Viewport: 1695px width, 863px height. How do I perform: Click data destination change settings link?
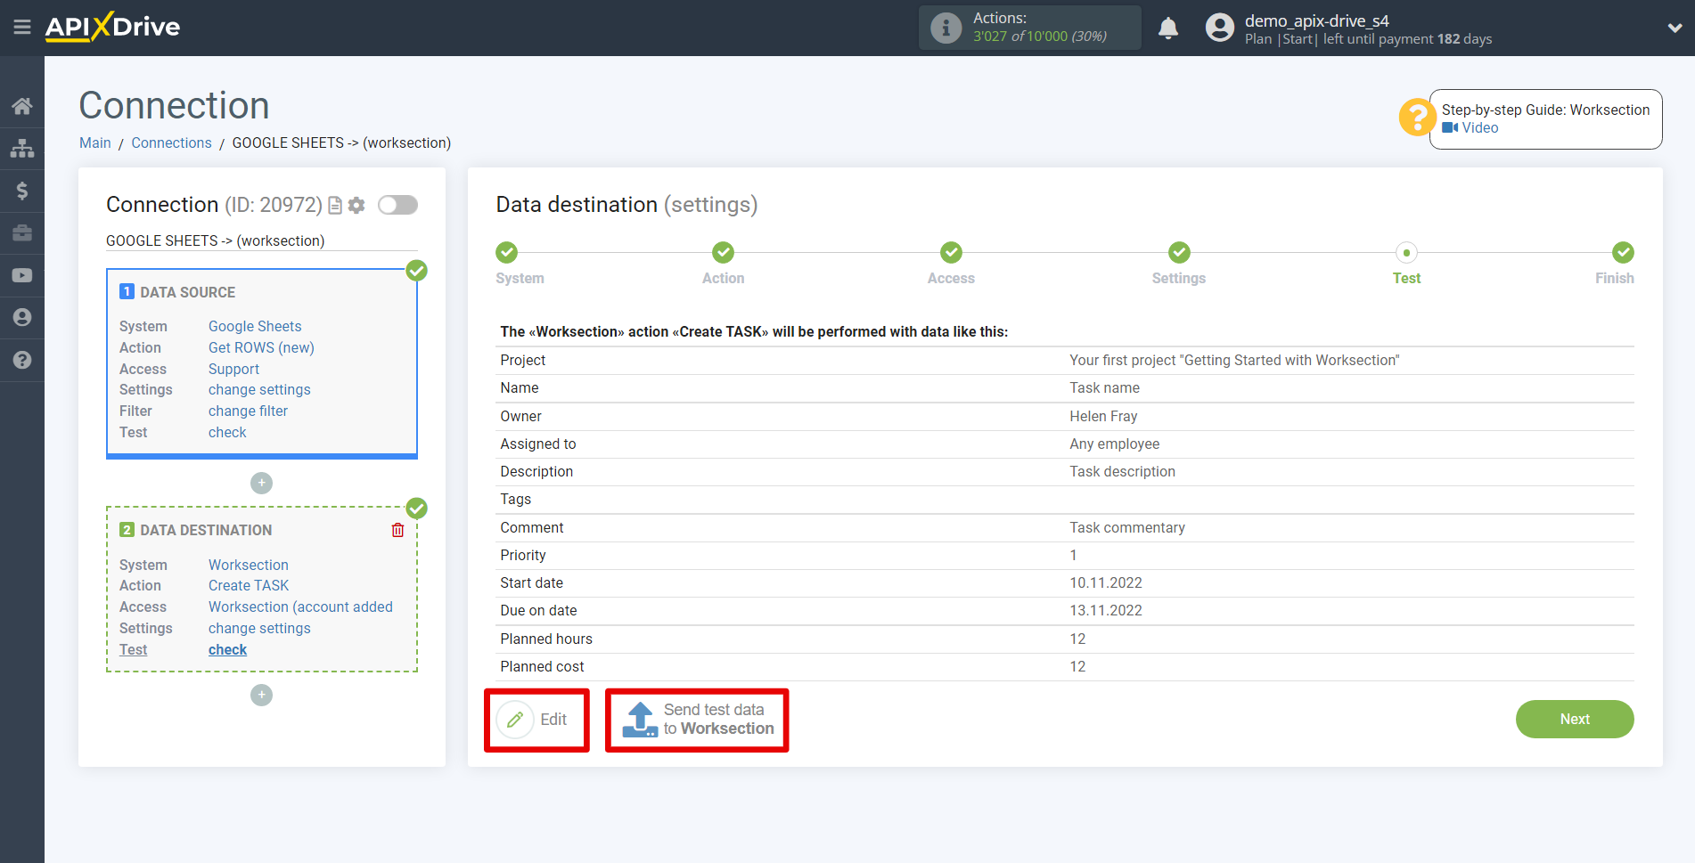(259, 628)
